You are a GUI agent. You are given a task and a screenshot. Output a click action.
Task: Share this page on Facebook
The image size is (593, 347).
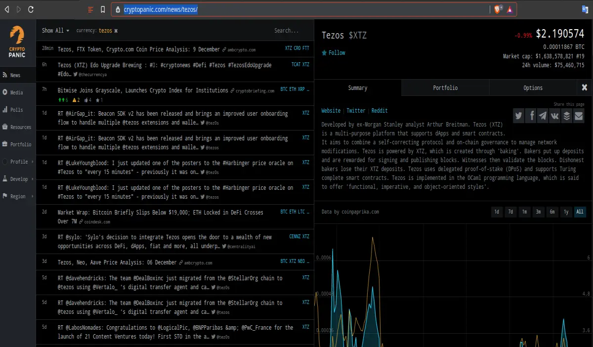click(531, 116)
